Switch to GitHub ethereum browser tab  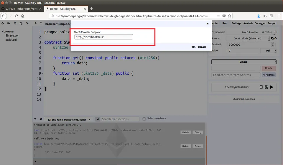[x=22, y=9]
